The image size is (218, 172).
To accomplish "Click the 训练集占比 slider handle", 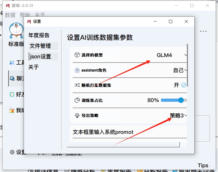I will coord(181,100).
